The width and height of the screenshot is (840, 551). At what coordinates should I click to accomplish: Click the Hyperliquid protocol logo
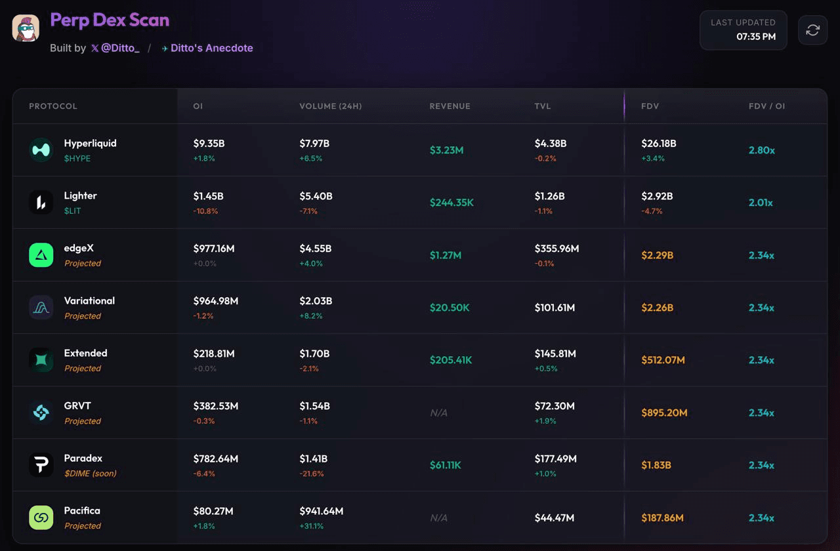(41, 150)
